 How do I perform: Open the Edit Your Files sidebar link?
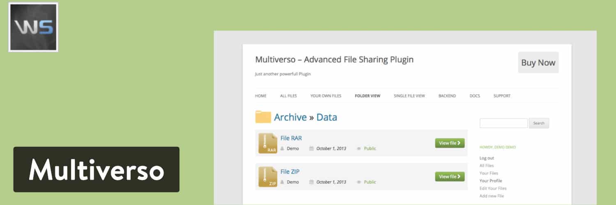pyautogui.click(x=493, y=189)
